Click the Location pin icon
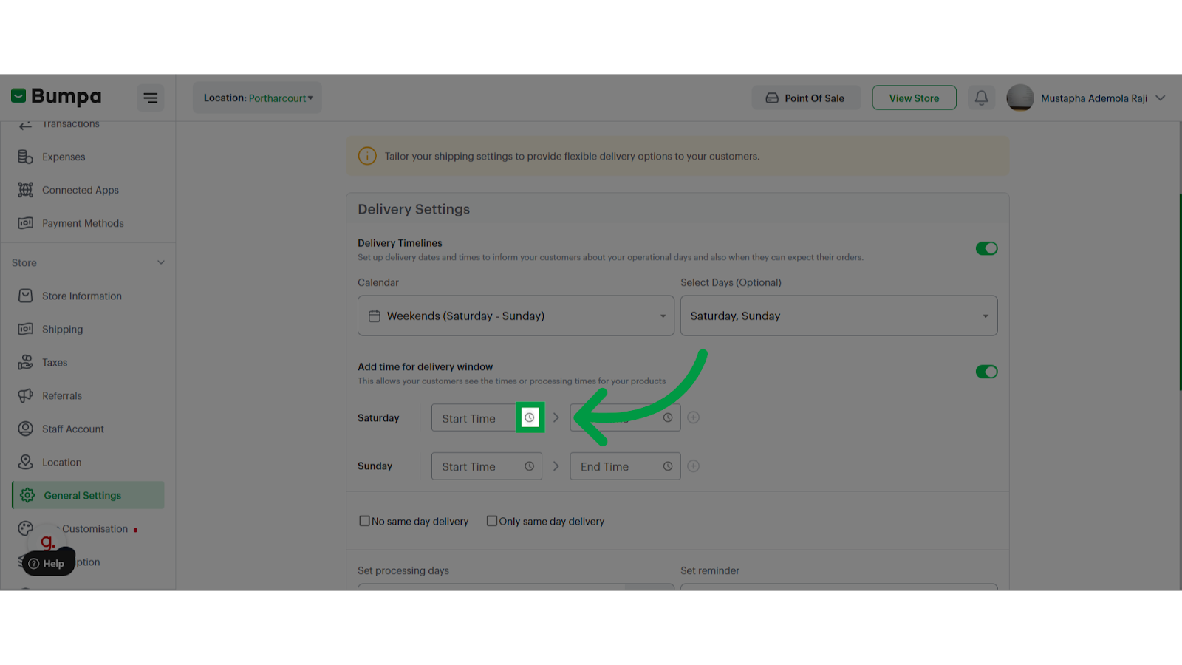1182x665 pixels. [x=26, y=462]
